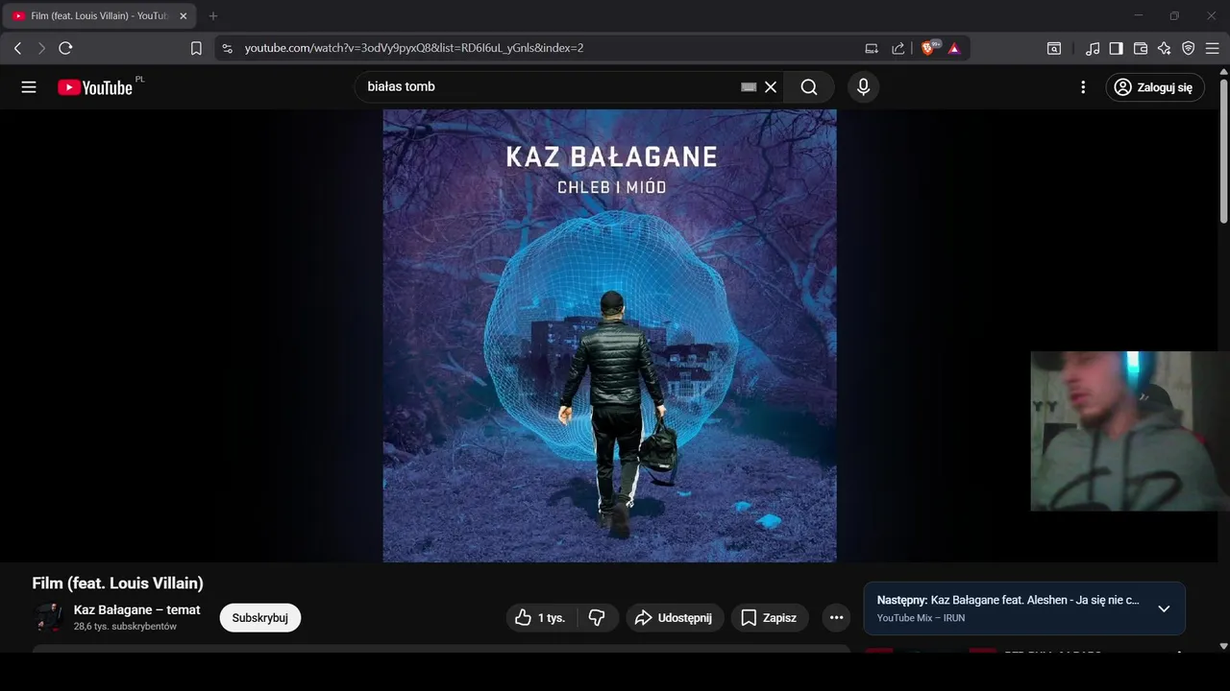Click the album cover video player
Viewport: 1230px width, 691px height.
pos(609,336)
